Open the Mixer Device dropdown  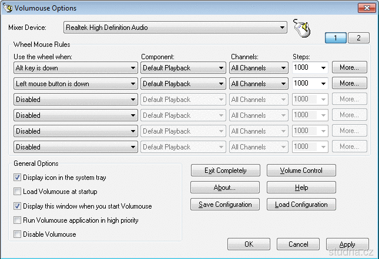283,28
